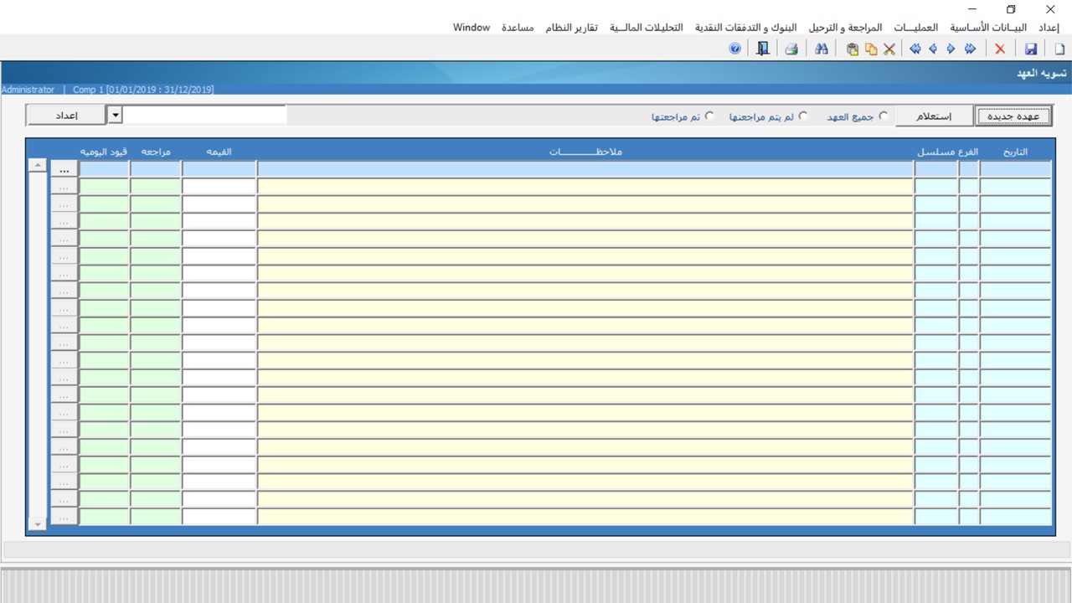Click the first row ellipsis button
This screenshot has height=603, width=1072.
(64, 169)
